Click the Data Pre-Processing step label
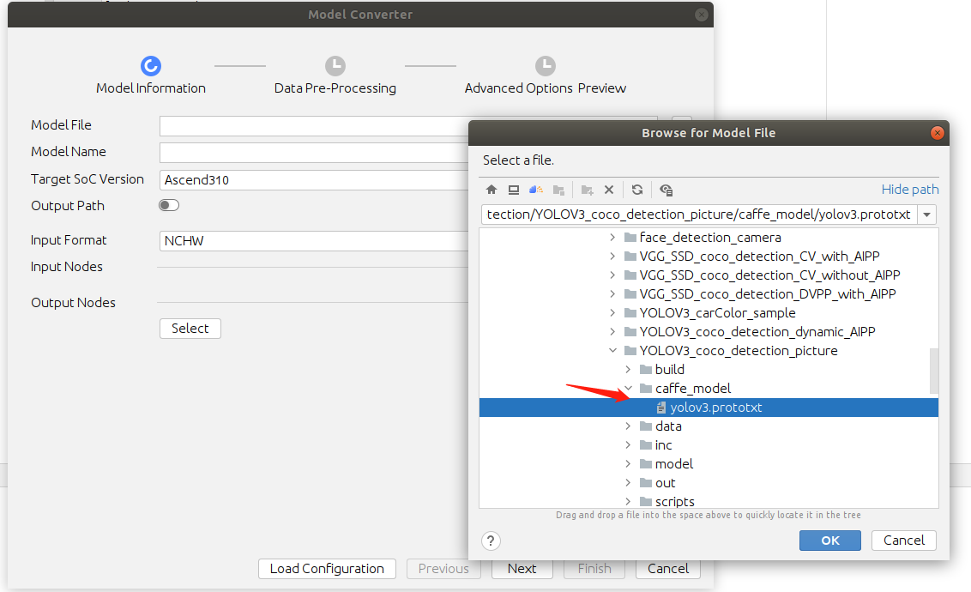 point(335,88)
